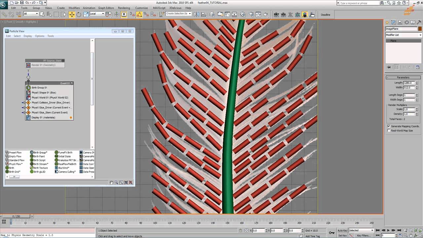Click the Pin Stack icon
Image resolution: width=423 pixels, height=238 pixels.
click(389, 67)
